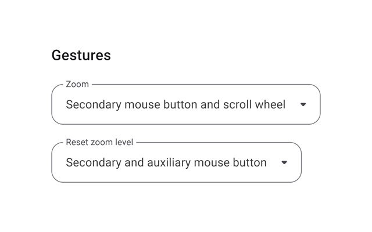This screenshot has width=372, height=232.
Task: Click "Secondary and auxiliary mouse button" value
Action: (166, 162)
